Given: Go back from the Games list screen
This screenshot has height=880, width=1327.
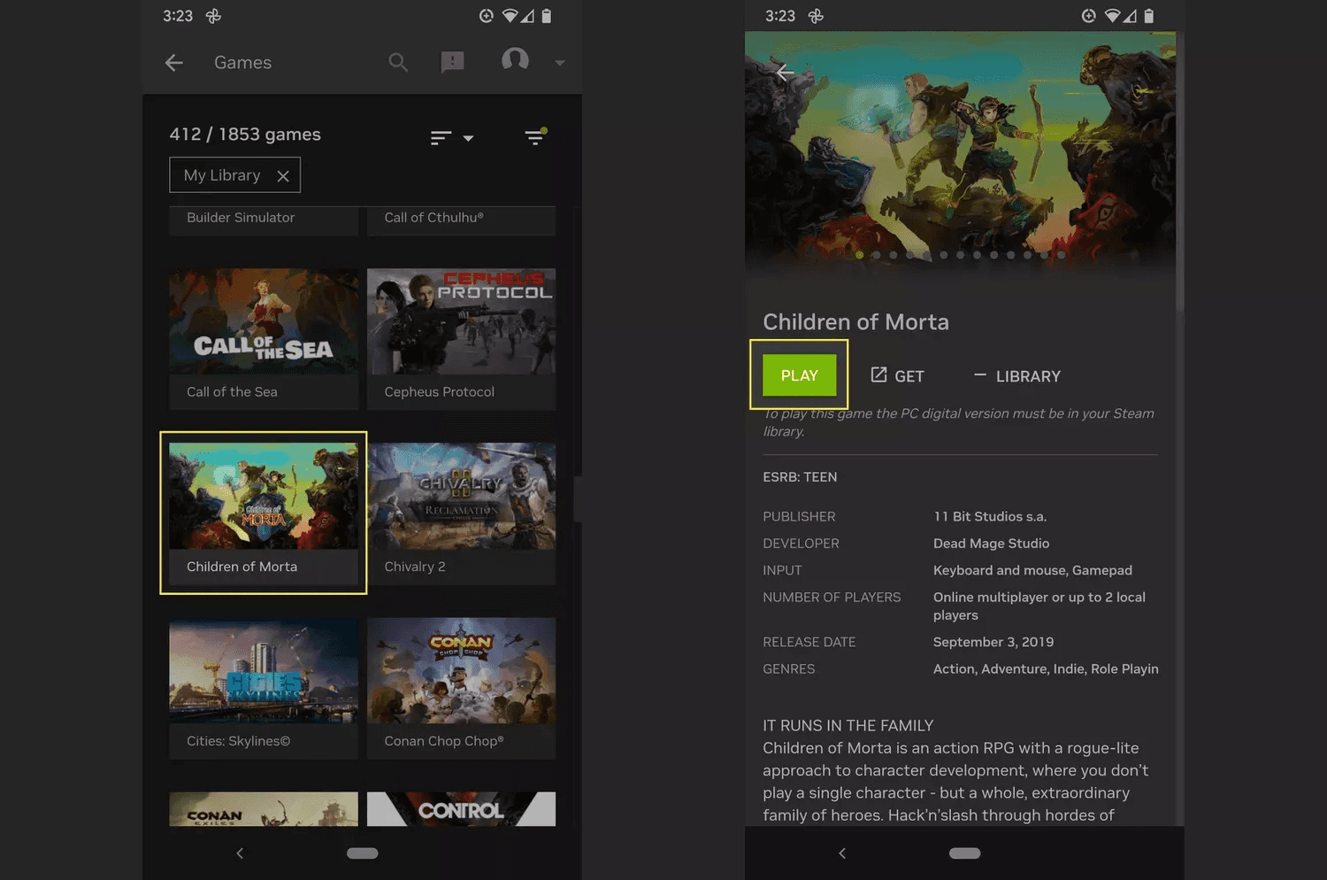Looking at the screenshot, I should (173, 62).
